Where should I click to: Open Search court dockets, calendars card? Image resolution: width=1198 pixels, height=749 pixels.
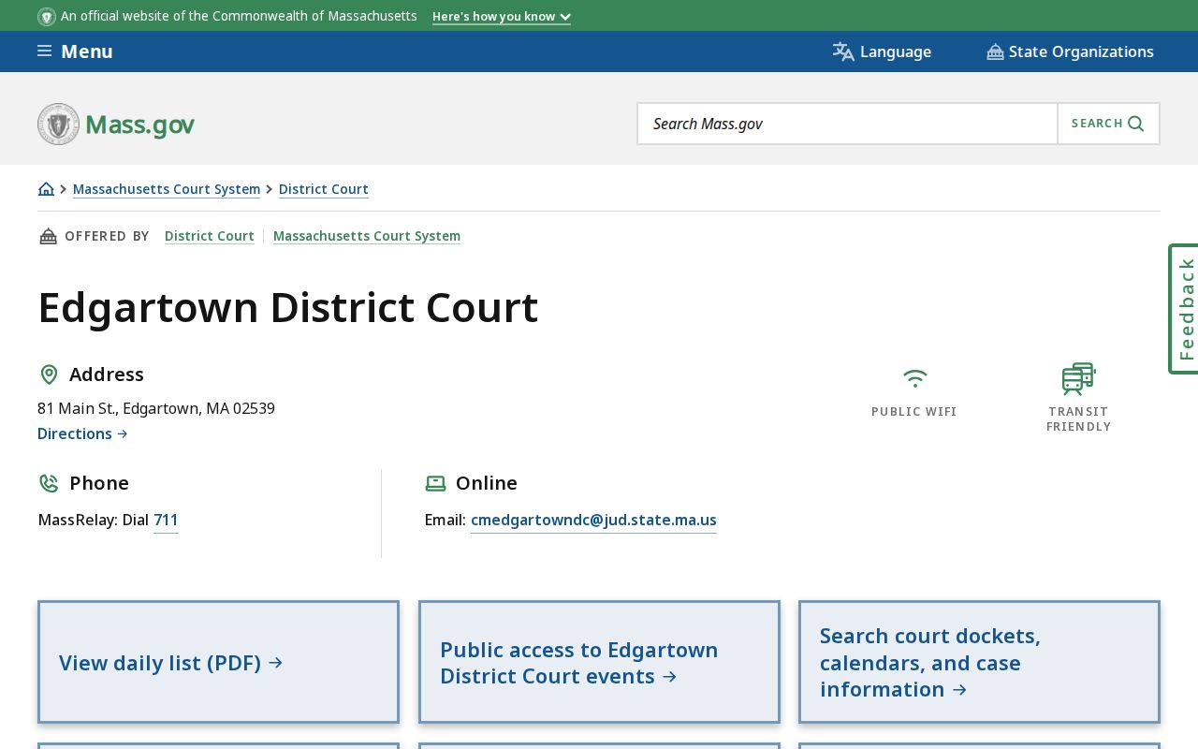[979, 662]
